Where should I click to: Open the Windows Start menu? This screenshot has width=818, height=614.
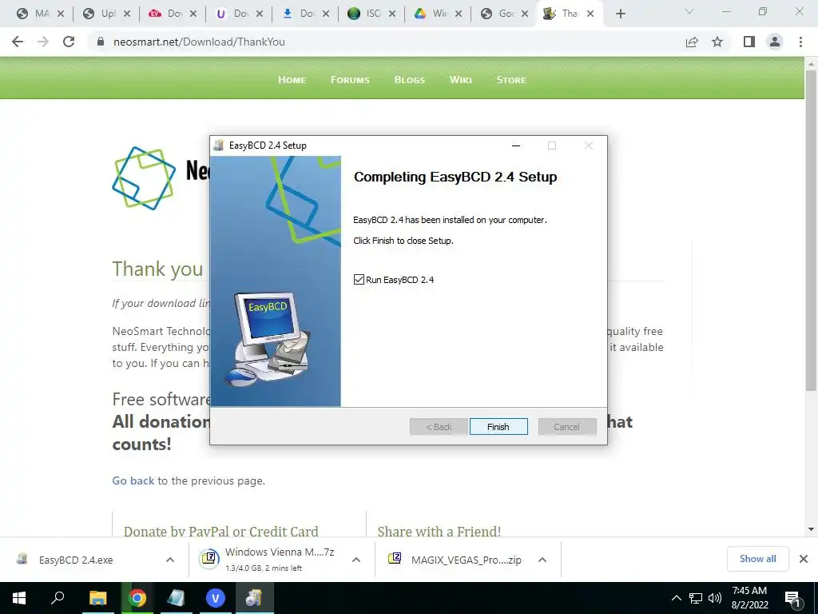click(19, 598)
